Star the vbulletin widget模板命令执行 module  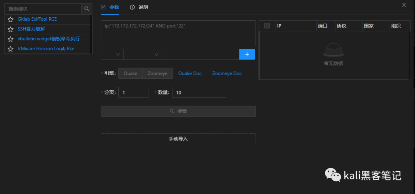[x=11, y=39]
